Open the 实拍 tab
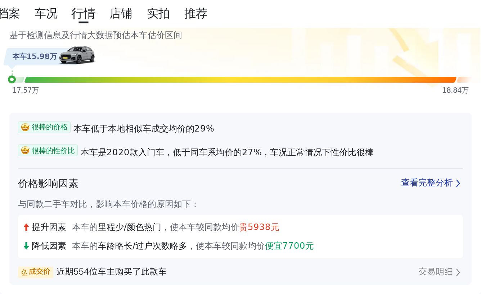Image resolution: width=481 pixels, height=294 pixels. click(x=158, y=14)
